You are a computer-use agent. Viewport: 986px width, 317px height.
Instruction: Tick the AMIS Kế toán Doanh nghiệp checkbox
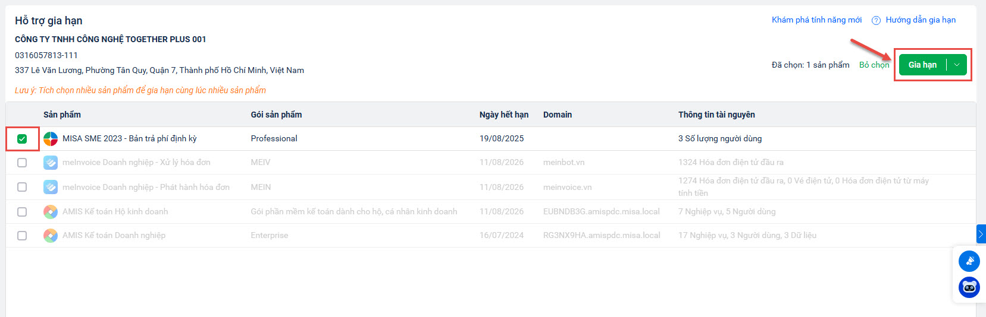(x=22, y=236)
